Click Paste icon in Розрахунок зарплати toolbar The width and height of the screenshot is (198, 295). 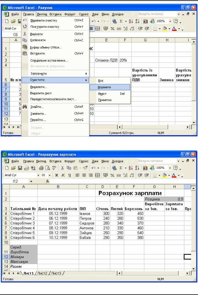[76, 168]
